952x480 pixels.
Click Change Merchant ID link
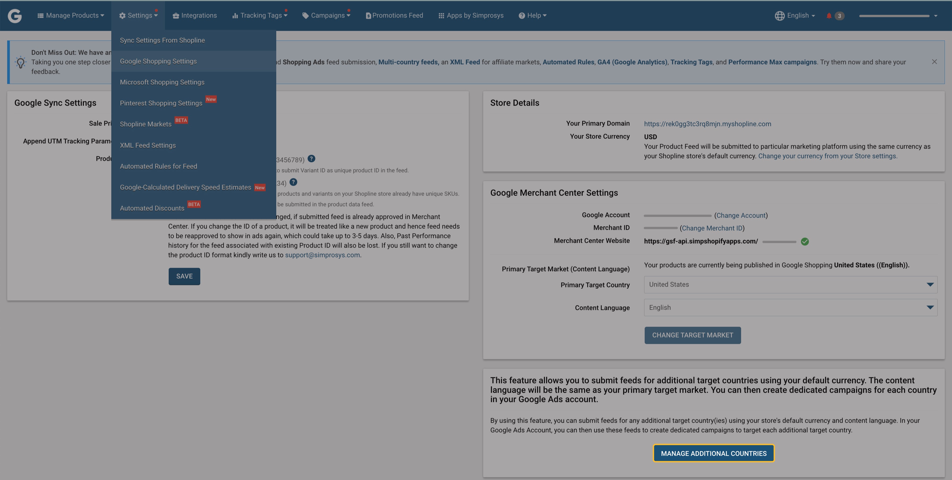click(x=712, y=228)
